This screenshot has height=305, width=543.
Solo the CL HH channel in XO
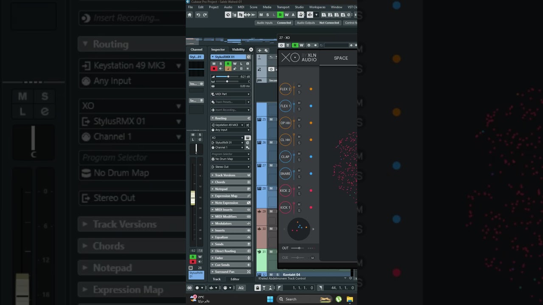click(299, 143)
